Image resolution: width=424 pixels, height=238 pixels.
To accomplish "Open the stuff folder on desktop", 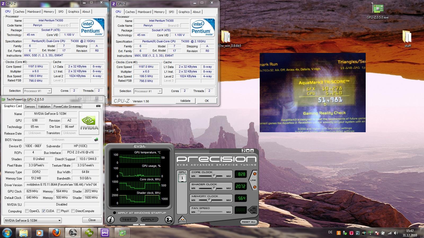I will point(407,39).
